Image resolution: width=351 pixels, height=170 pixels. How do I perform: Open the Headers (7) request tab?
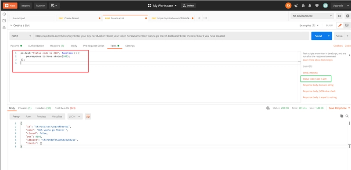57,46
